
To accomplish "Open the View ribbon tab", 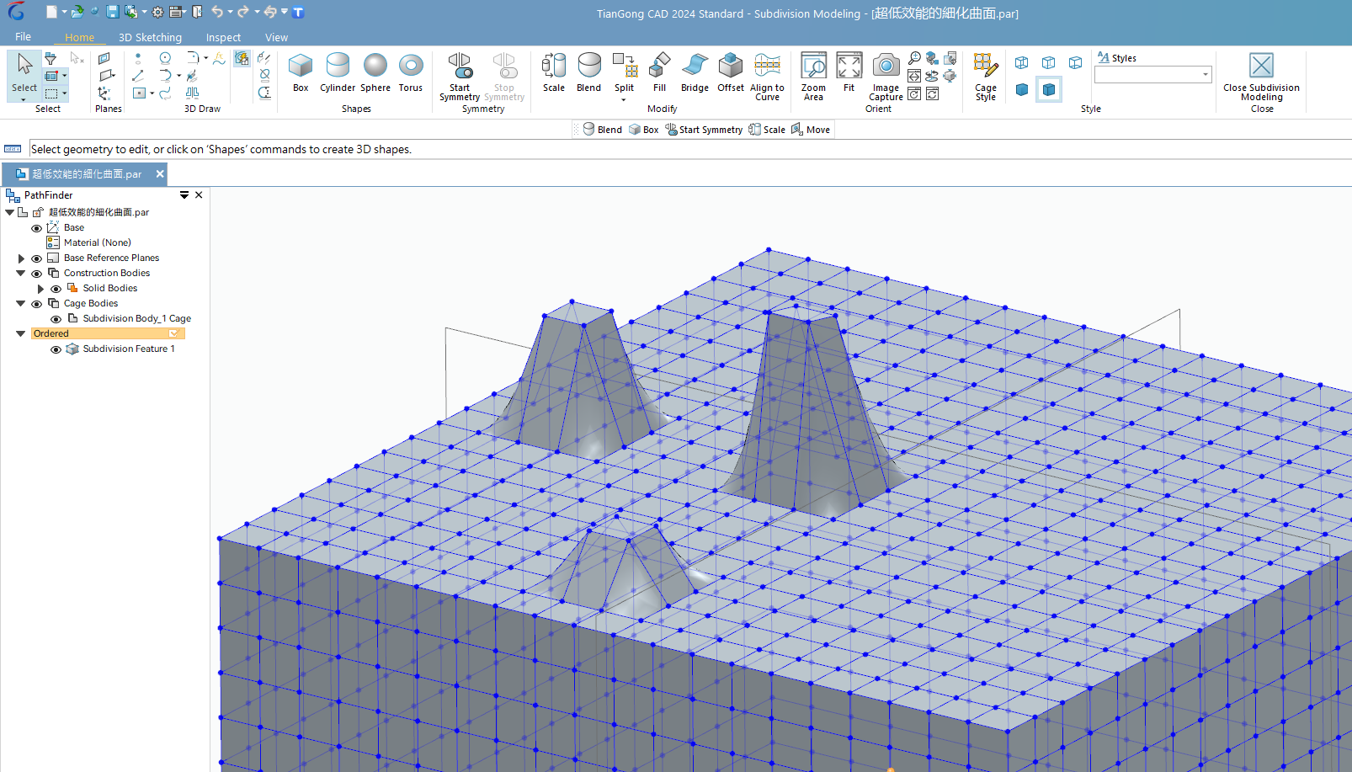I will pos(276,37).
